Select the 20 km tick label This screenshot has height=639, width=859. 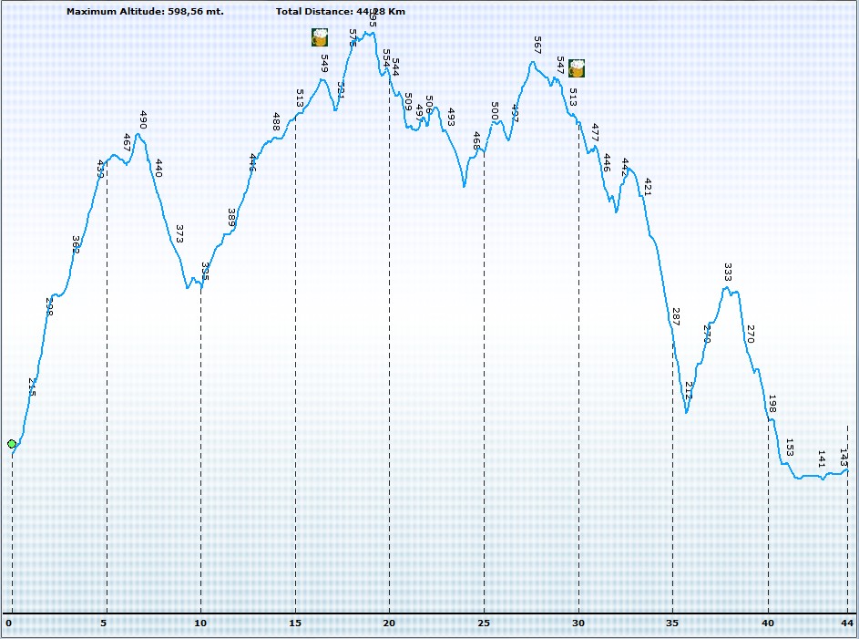[389, 624]
